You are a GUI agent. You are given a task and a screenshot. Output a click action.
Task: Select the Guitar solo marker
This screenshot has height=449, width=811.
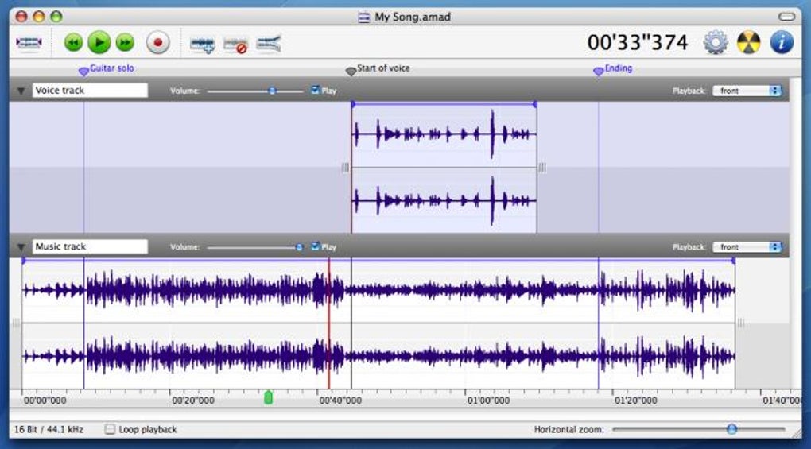83,72
